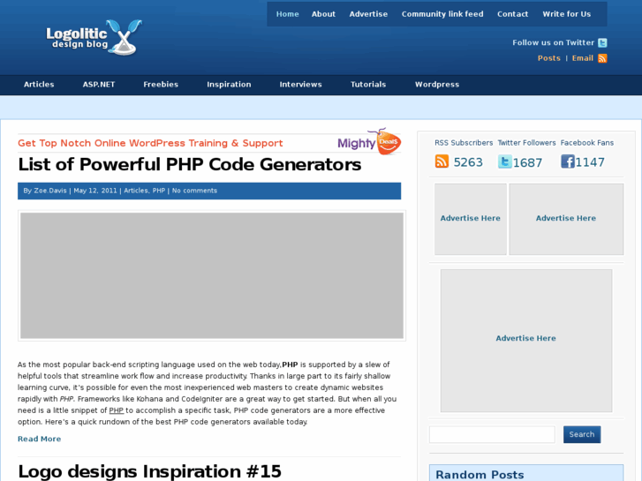
Task: Click the Search button
Action: click(582, 434)
